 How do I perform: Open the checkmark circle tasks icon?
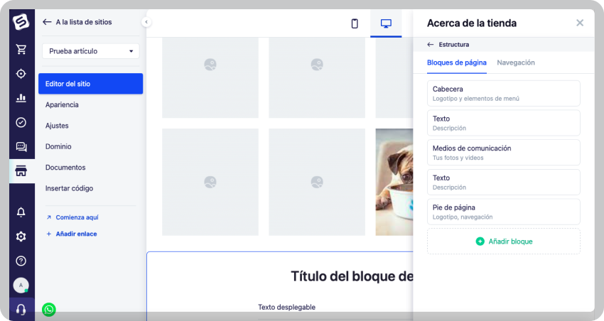pyautogui.click(x=21, y=122)
